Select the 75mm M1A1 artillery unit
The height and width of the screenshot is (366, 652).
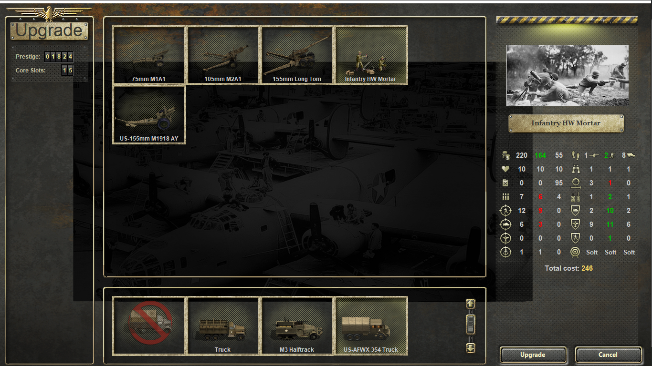click(x=149, y=55)
